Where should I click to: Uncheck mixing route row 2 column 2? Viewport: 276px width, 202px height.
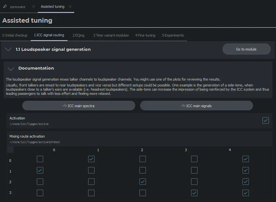[x=143, y=182]
